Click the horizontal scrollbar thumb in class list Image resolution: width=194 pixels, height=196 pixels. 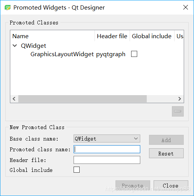point(82,99)
